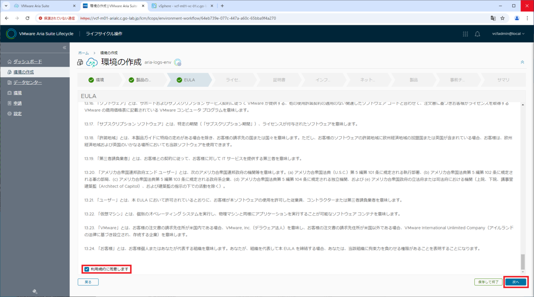
Task: Click the ライフサイクル操作 header label
Action: coord(104,34)
